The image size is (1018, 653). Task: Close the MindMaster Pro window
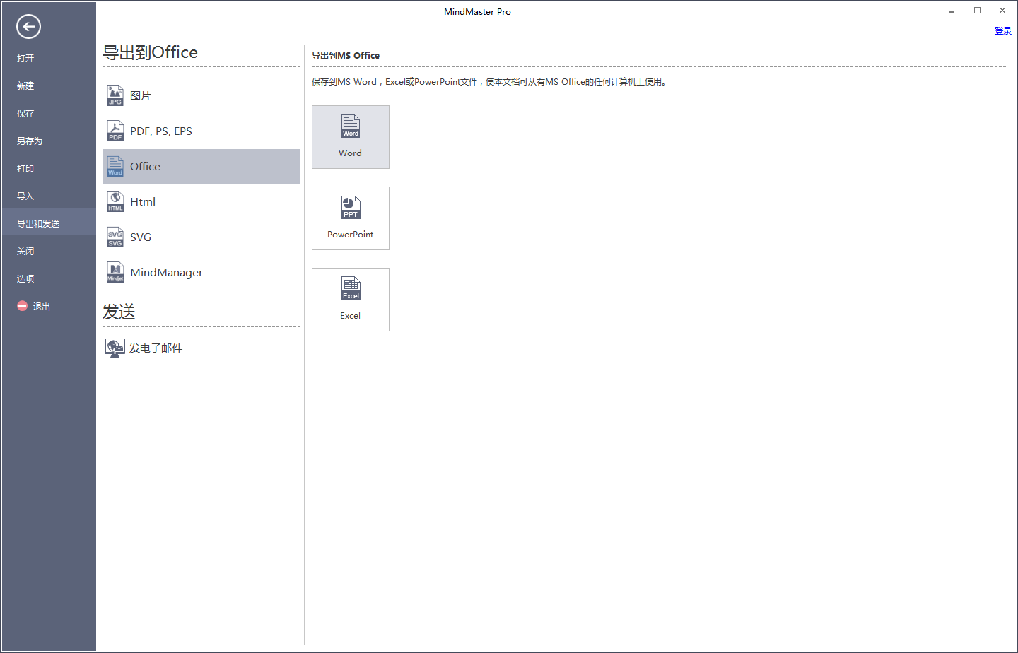click(x=1002, y=11)
